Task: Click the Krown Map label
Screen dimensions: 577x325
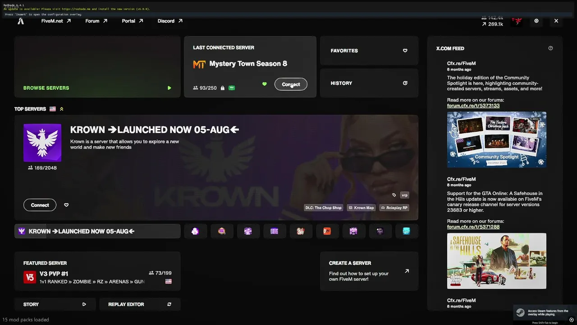Action: click(x=362, y=208)
